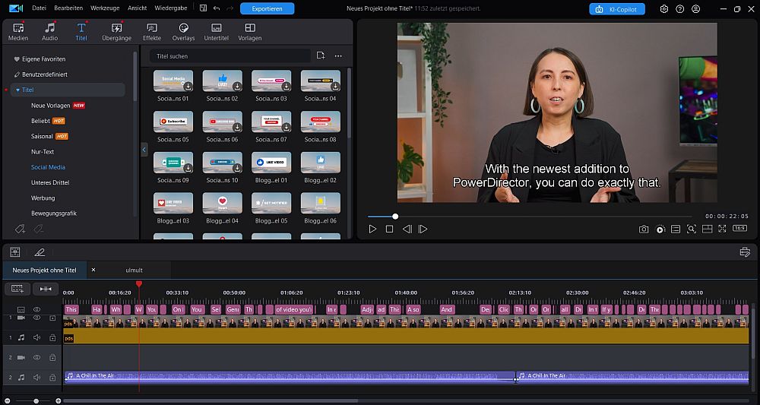Collapse the library panel arrow
Screen dimensions: 760x405
point(144,150)
